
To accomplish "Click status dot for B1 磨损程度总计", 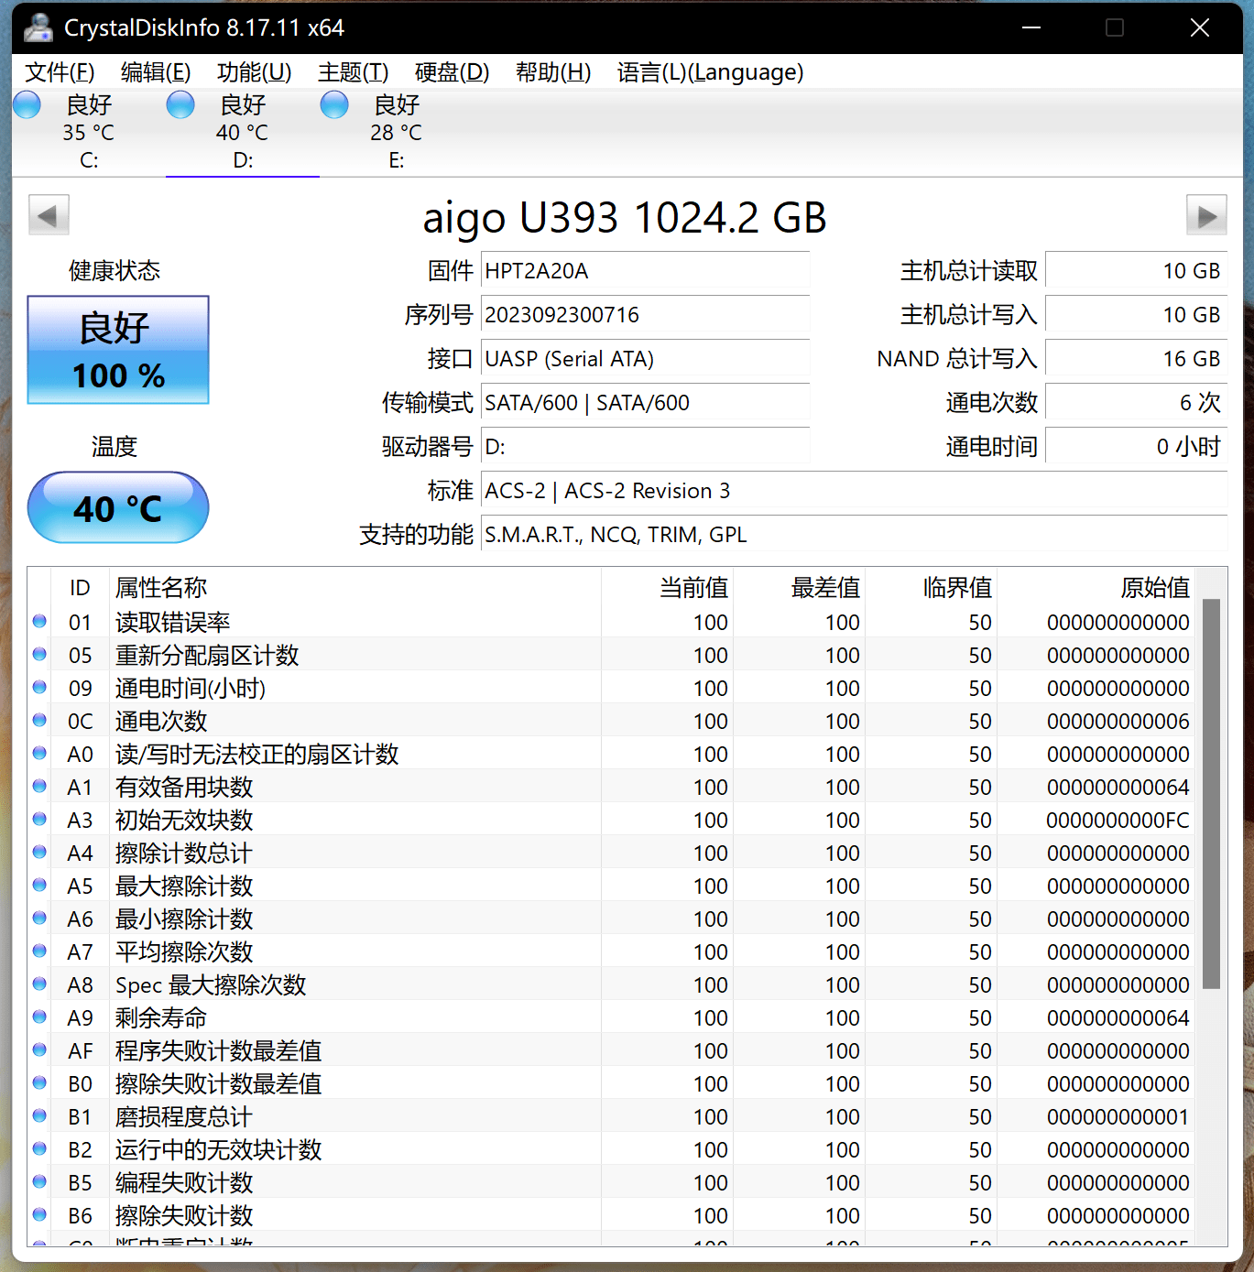I will point(39,1115).
